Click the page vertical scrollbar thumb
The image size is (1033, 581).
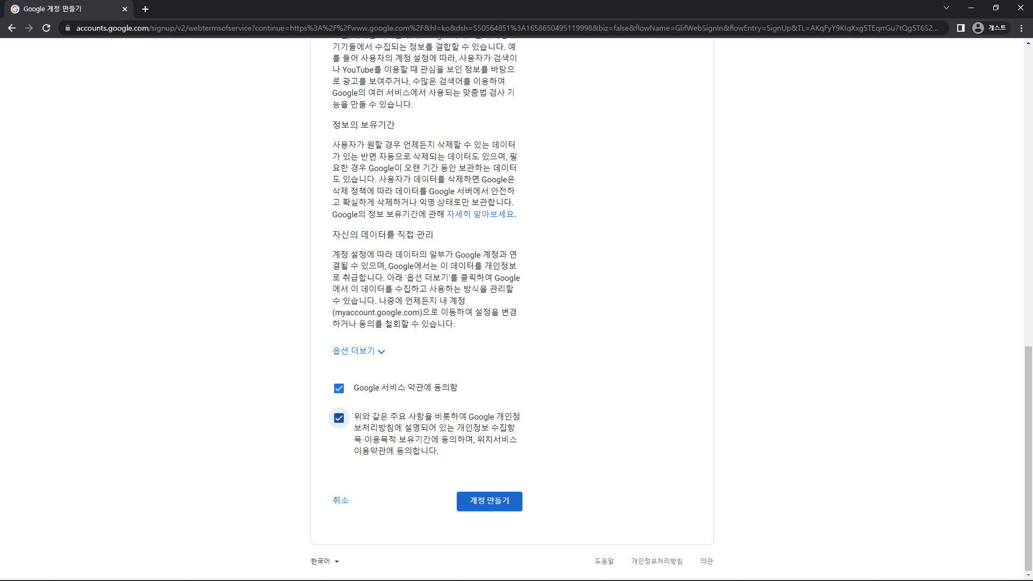point(1028,457)
